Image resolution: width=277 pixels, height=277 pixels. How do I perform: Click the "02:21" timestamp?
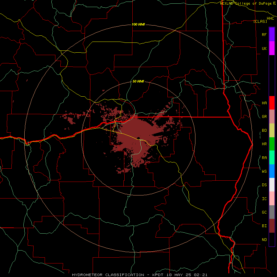[200, 275]
